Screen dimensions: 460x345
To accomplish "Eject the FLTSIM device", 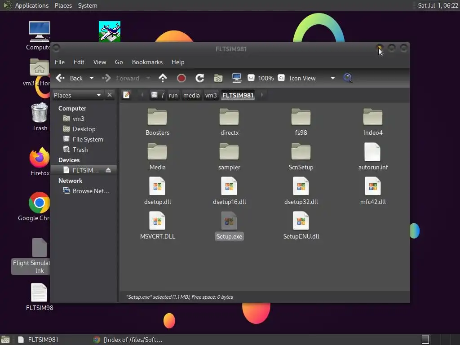I will click(108, 170).
